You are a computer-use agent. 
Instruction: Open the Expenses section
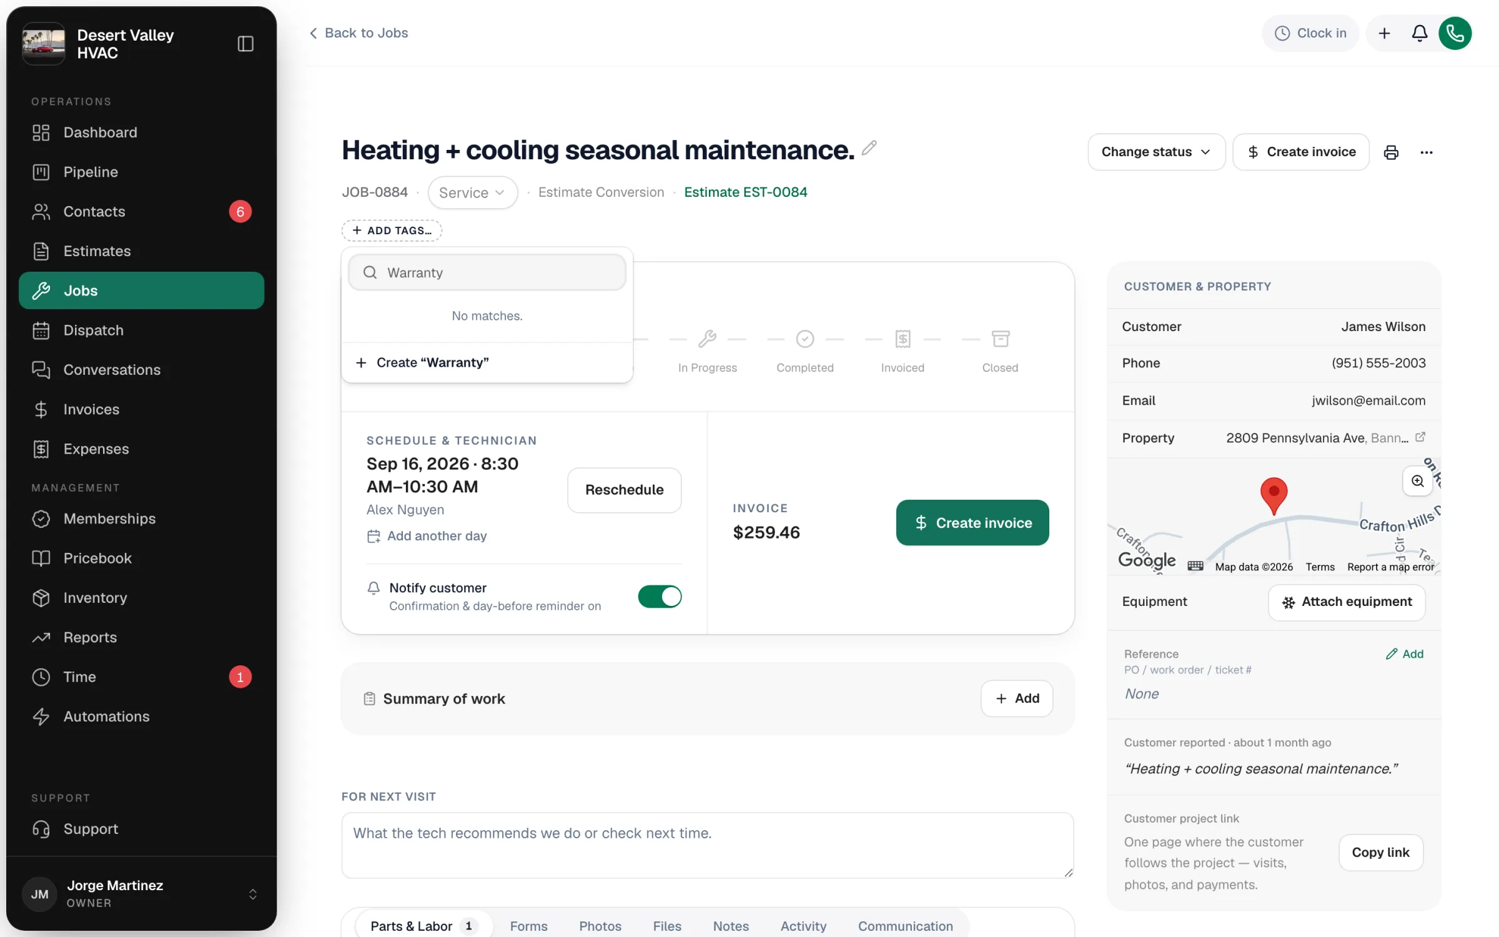(141, 449)
